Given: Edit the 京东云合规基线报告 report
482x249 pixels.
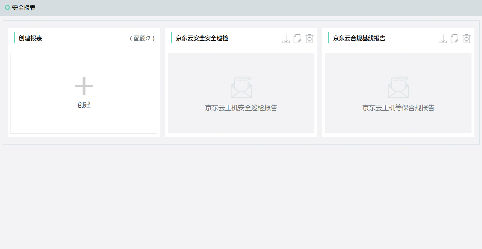Looking at the screenshot, I should tap(454, 39).
